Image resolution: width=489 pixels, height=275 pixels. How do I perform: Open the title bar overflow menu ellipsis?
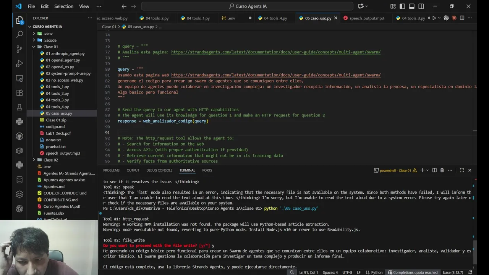99,6
